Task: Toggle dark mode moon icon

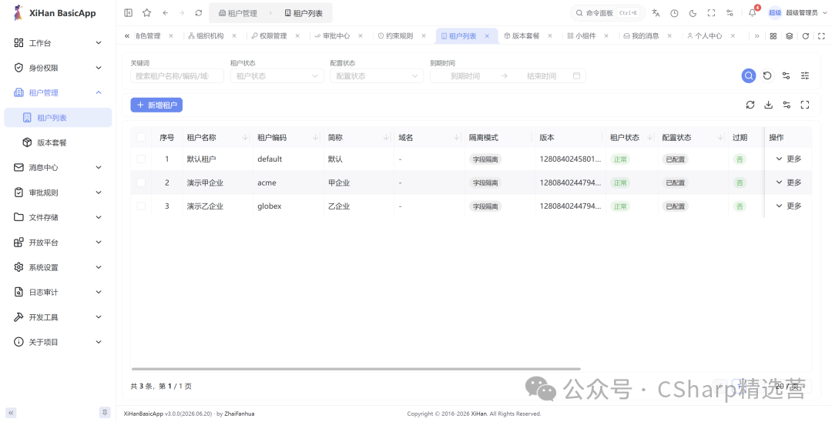Action: [693, 13]
